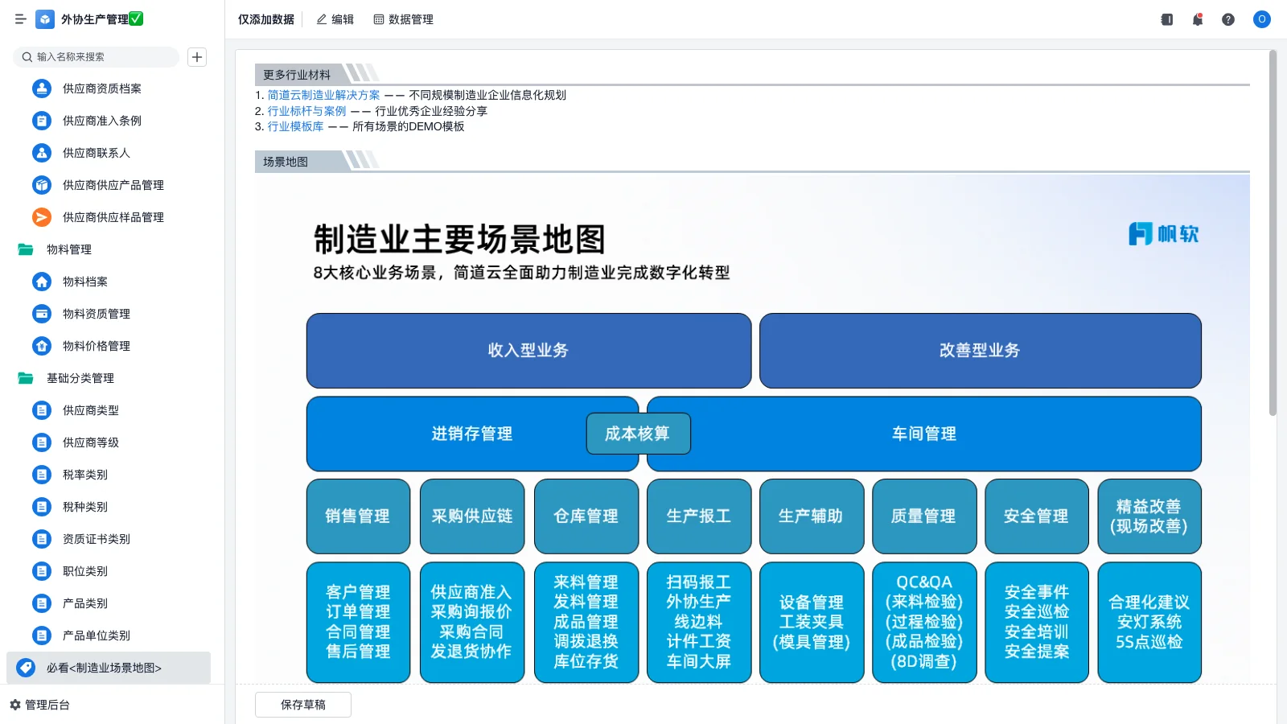Open 必看<制造业场景地图> in the sidebar

(105, 668)
